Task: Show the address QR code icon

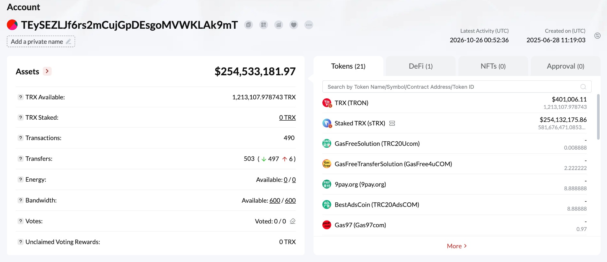Action: [x=264, y=25]
